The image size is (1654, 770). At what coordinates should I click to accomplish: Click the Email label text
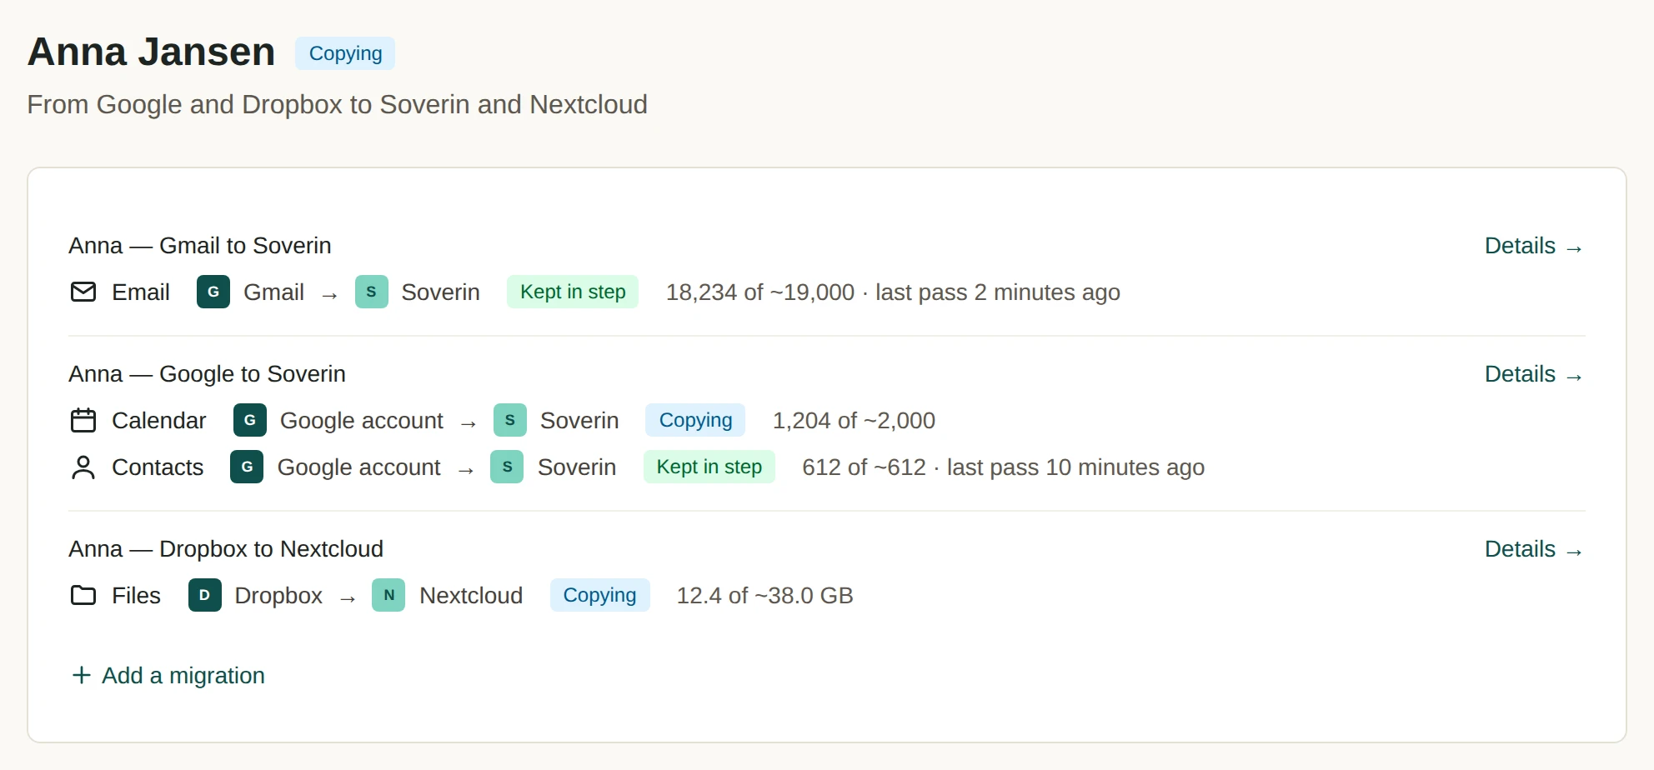point(141,292)
